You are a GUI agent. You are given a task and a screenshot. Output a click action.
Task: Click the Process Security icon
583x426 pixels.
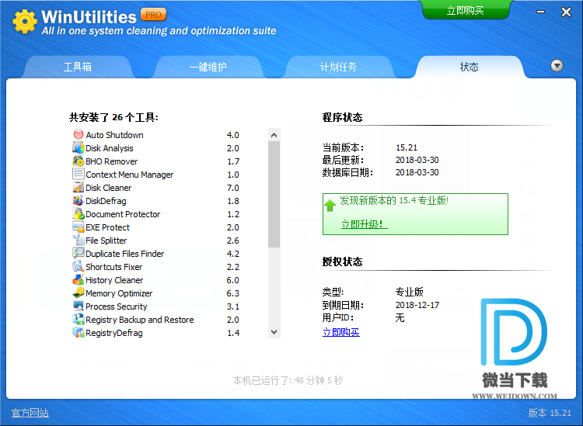pyautogui.click(x=78, y=306)
